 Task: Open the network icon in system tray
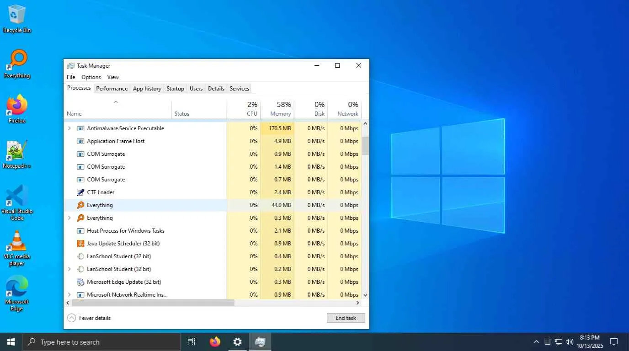(559, 342)
